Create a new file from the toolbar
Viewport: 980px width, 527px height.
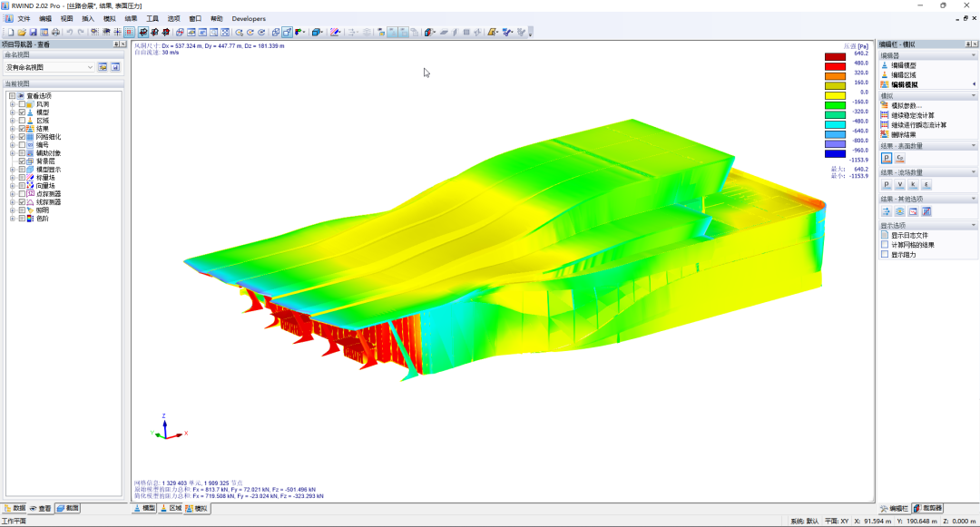pos(11,32)
